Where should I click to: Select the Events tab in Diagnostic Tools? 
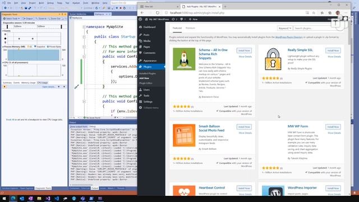pos(16,82)
